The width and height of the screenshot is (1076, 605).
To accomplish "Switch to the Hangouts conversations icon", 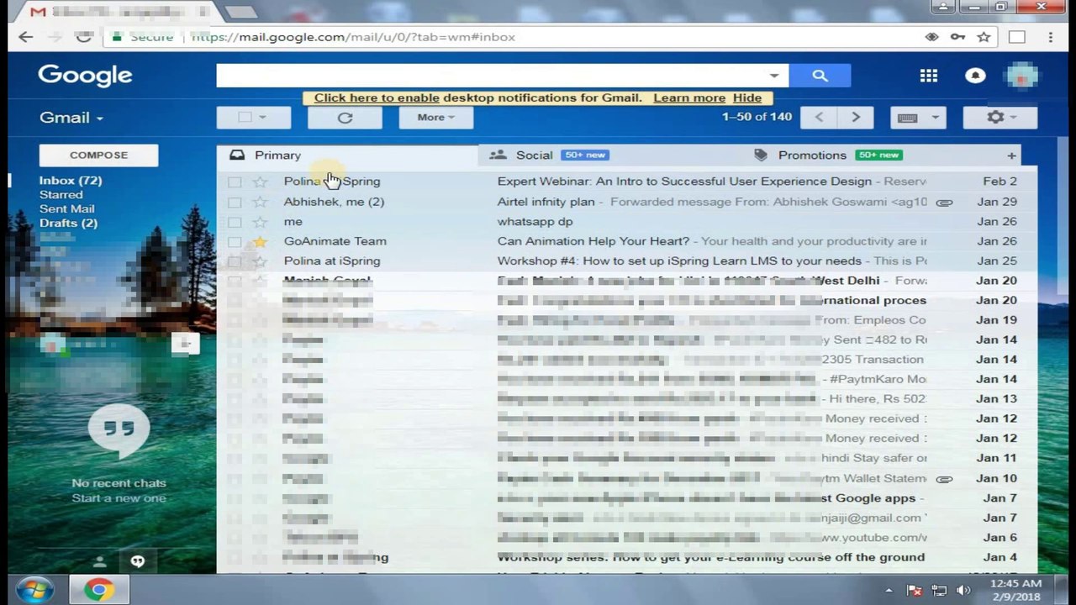I will (x=138, y=561).
